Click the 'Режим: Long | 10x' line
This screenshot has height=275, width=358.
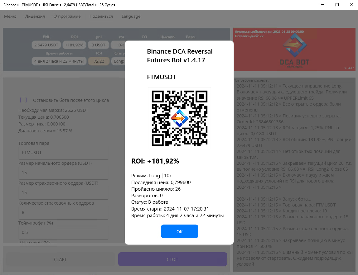151,176
